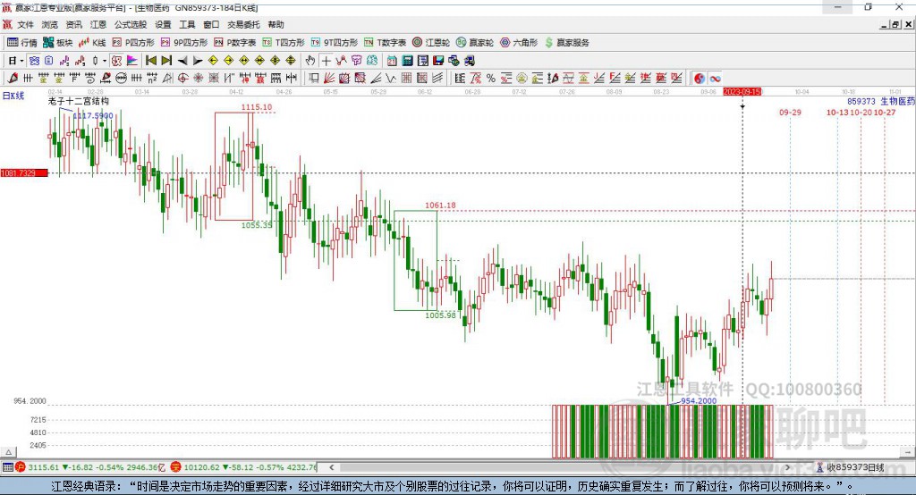Click the black left arrow icon
The height and width of the screenshot is (495, 916).
point(182,61)
